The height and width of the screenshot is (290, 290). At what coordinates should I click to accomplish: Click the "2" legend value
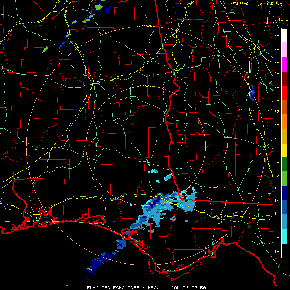click(278, 239)
